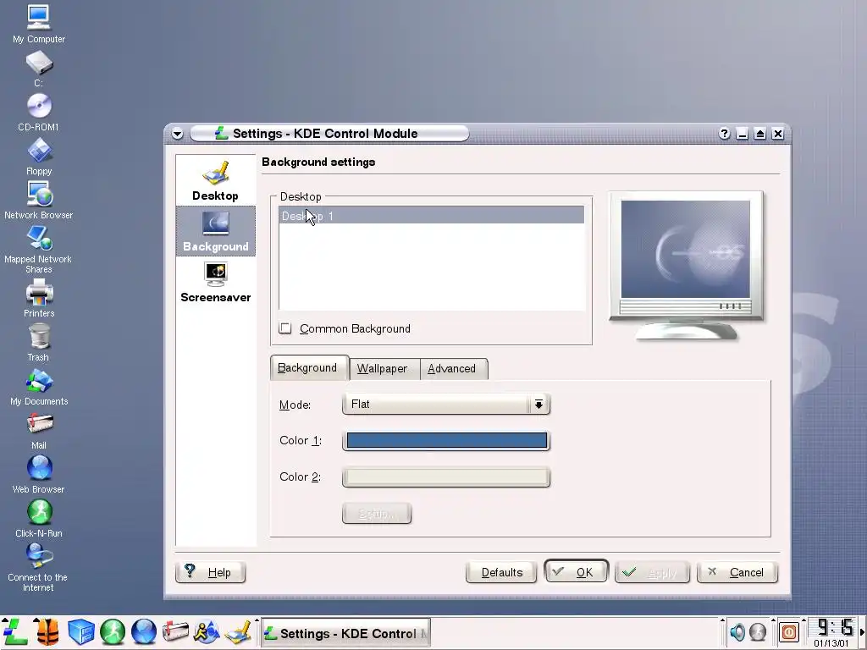867x650 pixels.
Task: Click the Help button
Action: point(211,572)
